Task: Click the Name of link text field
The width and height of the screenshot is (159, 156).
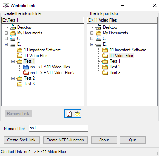Action: pos(58,128)
